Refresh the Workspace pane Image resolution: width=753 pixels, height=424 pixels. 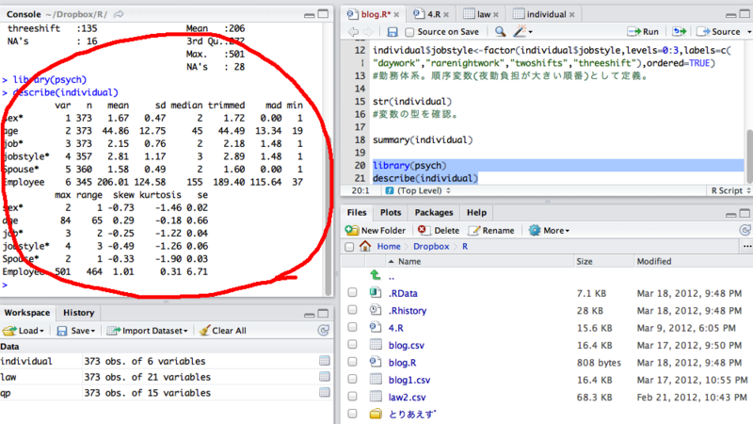point(324,331)
